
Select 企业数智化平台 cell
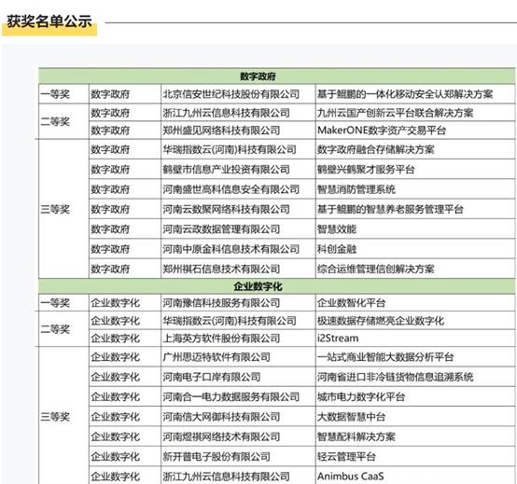click(415, 303)
